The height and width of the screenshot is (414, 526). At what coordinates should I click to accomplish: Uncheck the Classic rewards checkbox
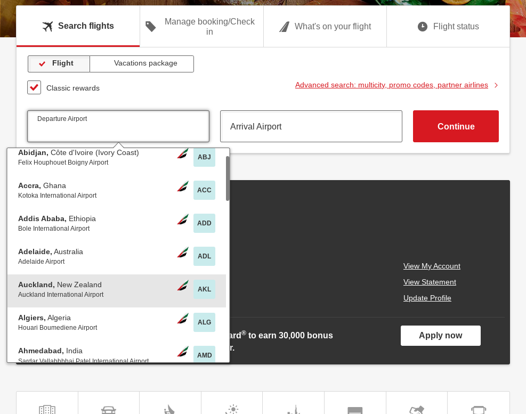point(34,87)
